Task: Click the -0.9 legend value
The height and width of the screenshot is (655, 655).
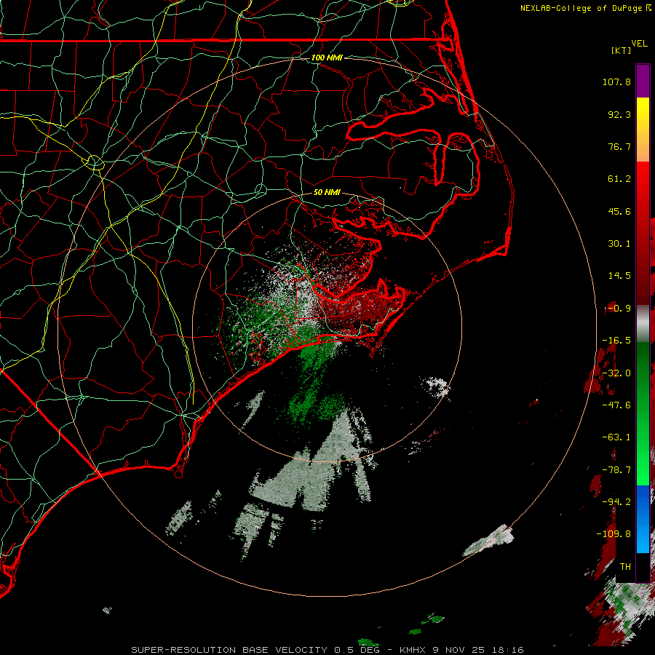Action: coord(618,309)
